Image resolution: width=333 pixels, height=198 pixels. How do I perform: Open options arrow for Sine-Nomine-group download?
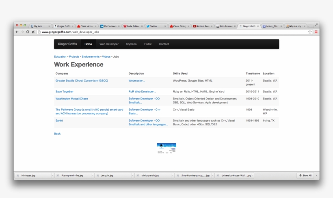[212, 175]
